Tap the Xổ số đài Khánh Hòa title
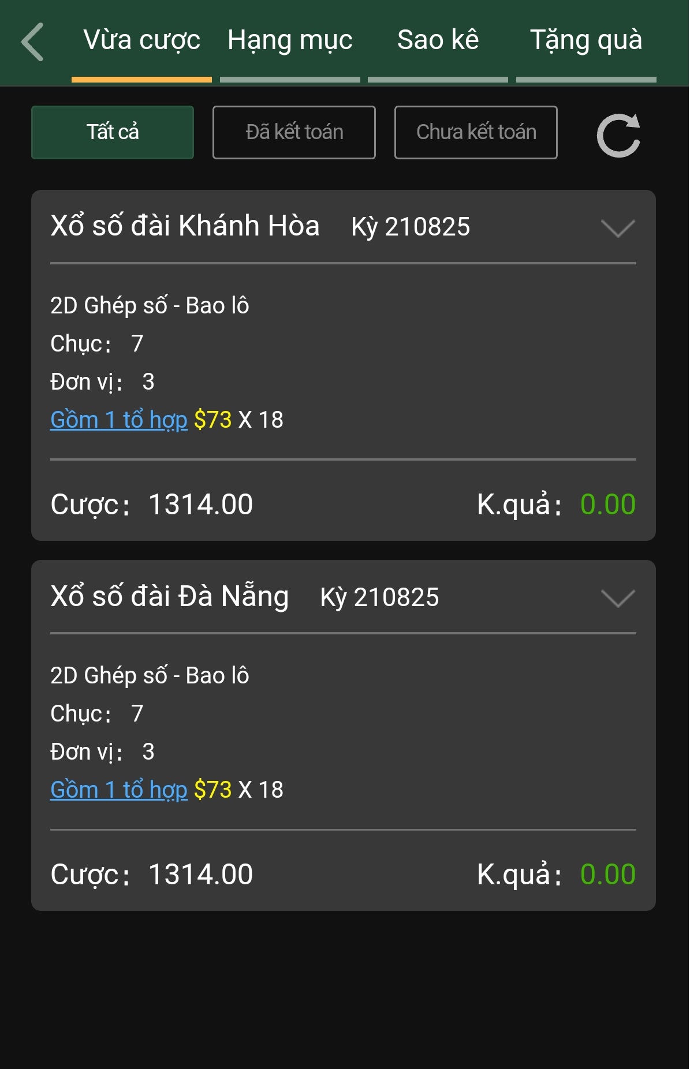The image size is (690, 1069). pos(185,226)
